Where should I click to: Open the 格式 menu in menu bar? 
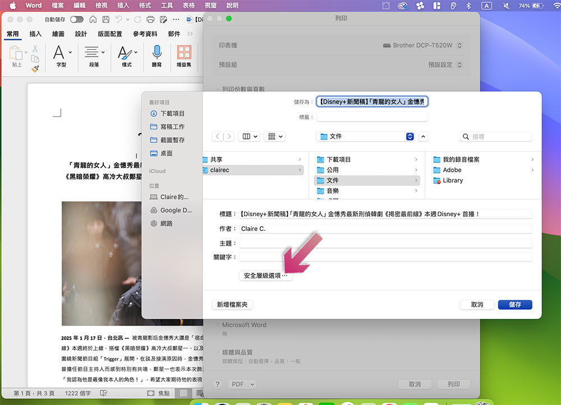pos(145,6)
